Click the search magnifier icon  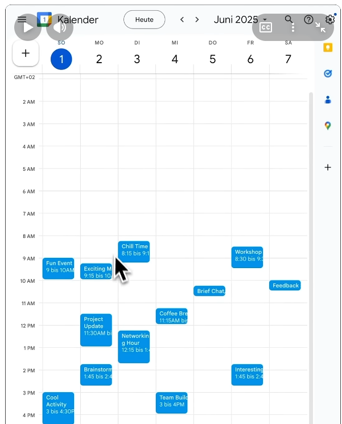(x=289, y=20)
